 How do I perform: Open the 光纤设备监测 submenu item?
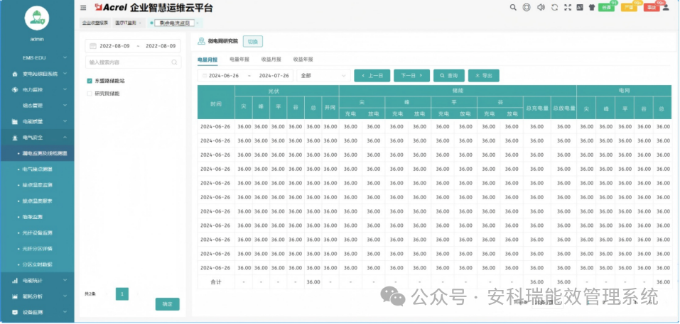(x=37, y=233)
